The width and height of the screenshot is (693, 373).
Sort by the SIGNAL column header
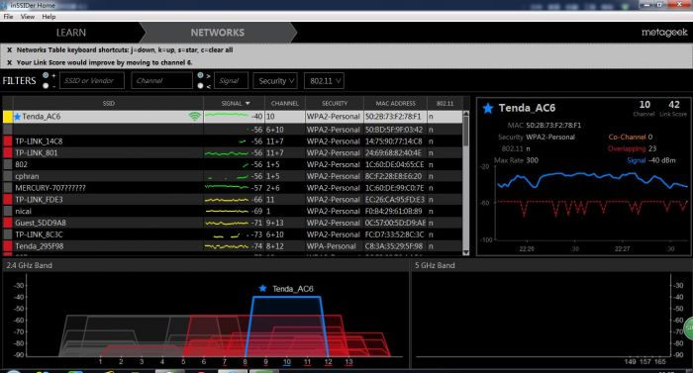point(235,103)
